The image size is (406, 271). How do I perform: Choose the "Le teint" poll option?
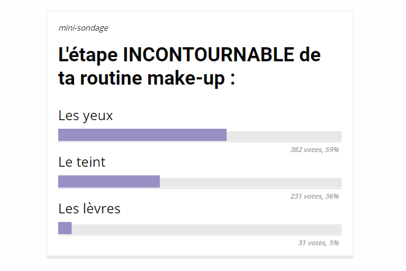tap(81, 162)
